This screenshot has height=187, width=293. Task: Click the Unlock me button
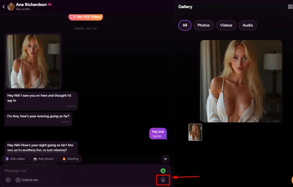point(27,180)
